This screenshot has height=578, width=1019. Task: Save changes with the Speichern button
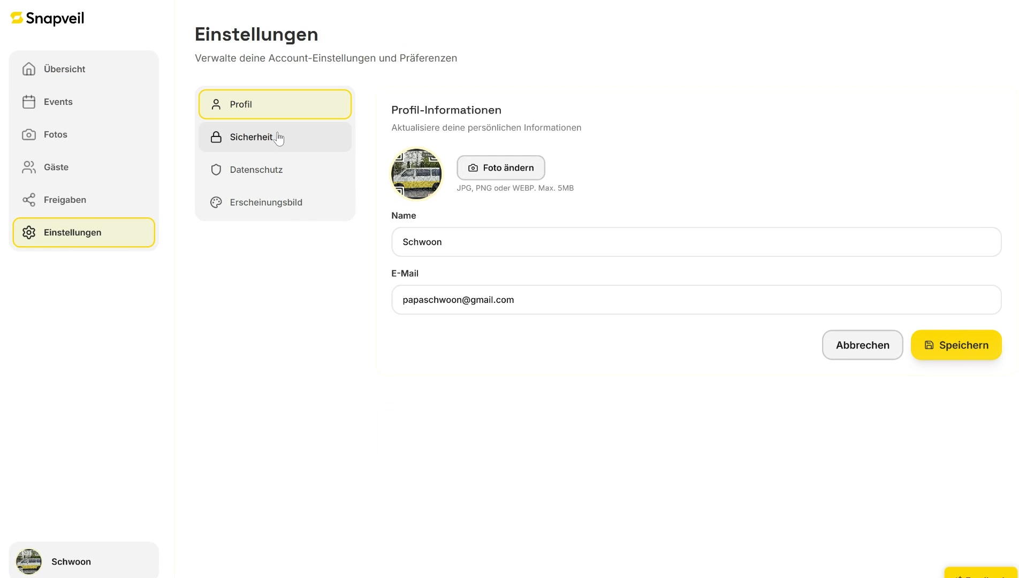click(956, 345)
